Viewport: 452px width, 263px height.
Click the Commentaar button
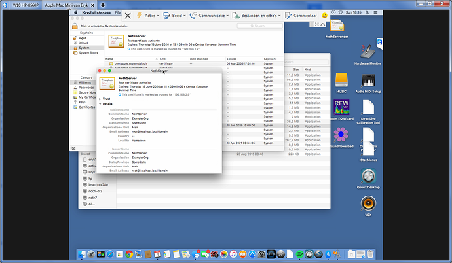(301, 16)
